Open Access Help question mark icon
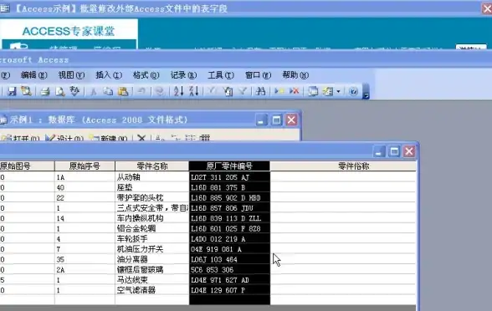This screenshot has width=492, height=311. click(353, 91)
